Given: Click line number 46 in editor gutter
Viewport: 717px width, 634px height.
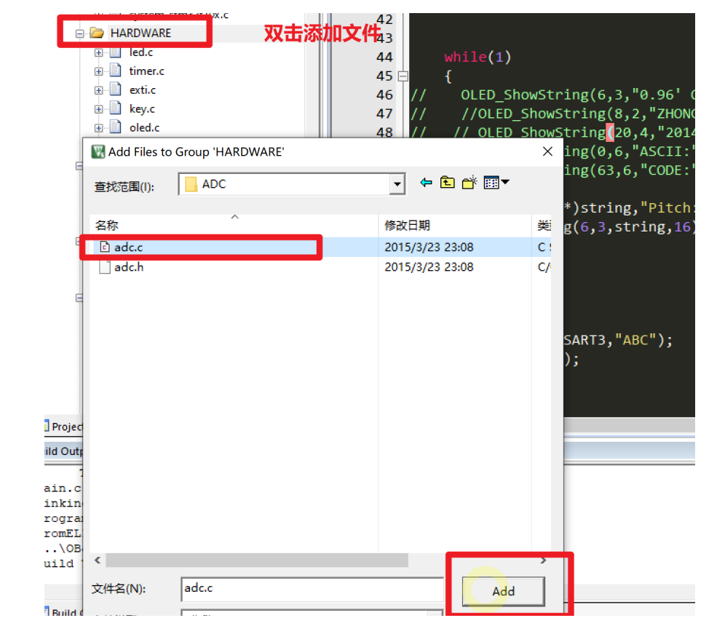Looking at the screenshot, I should 384,95.
